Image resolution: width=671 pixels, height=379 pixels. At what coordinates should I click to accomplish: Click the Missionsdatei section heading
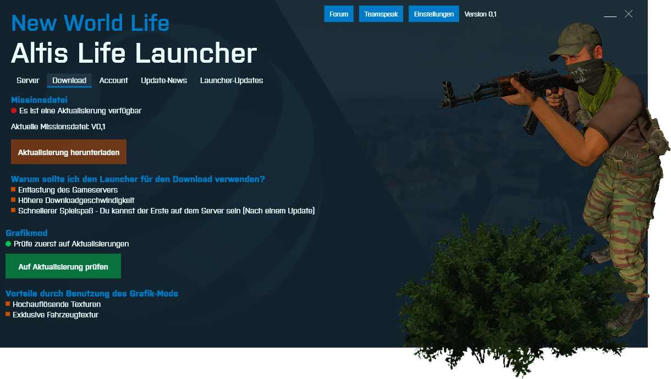point(39,100)
